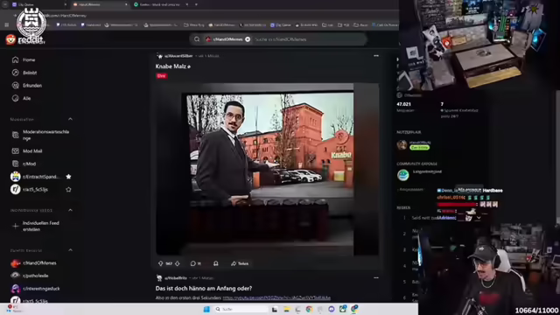This screenshot has width=560, height=315.
Task: Open the post author's profile above Knabe Malz
Action: pos(178,56)
